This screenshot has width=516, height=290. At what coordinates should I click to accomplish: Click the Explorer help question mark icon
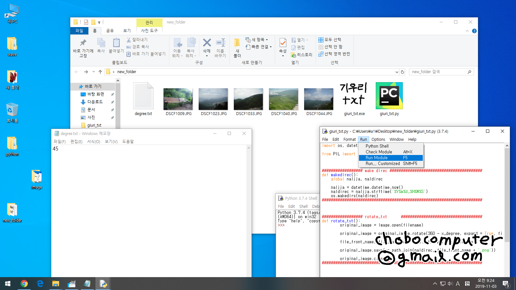point(474,31)
